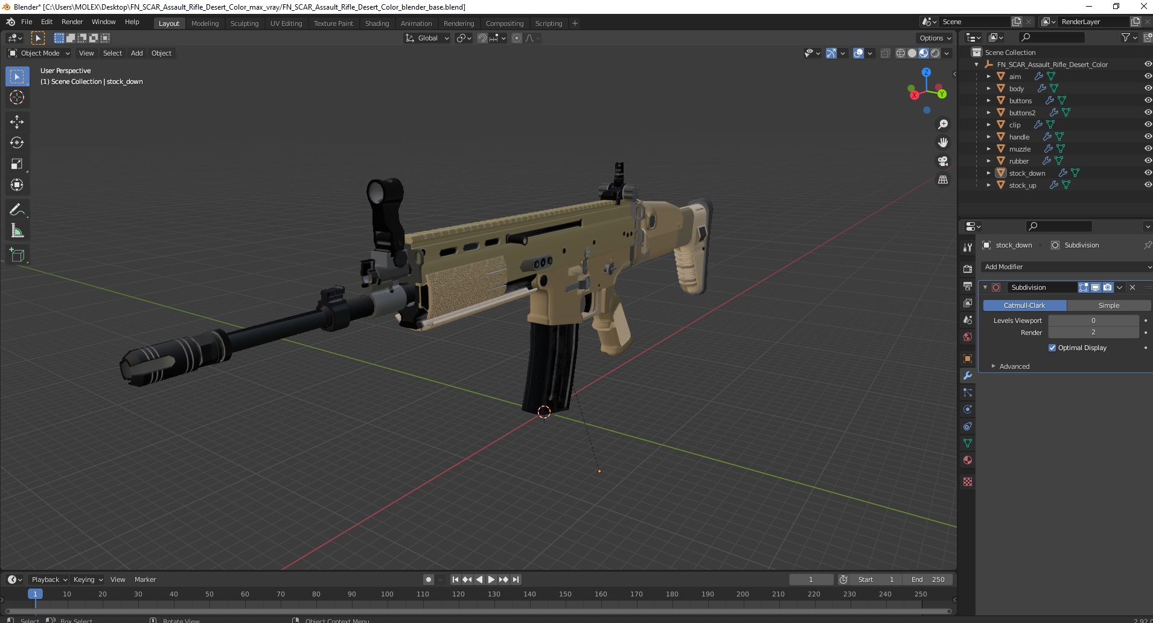Select the Cursor tool in toolbar
The height and width of the screenshot is (623, 1153).
[17, 97]
